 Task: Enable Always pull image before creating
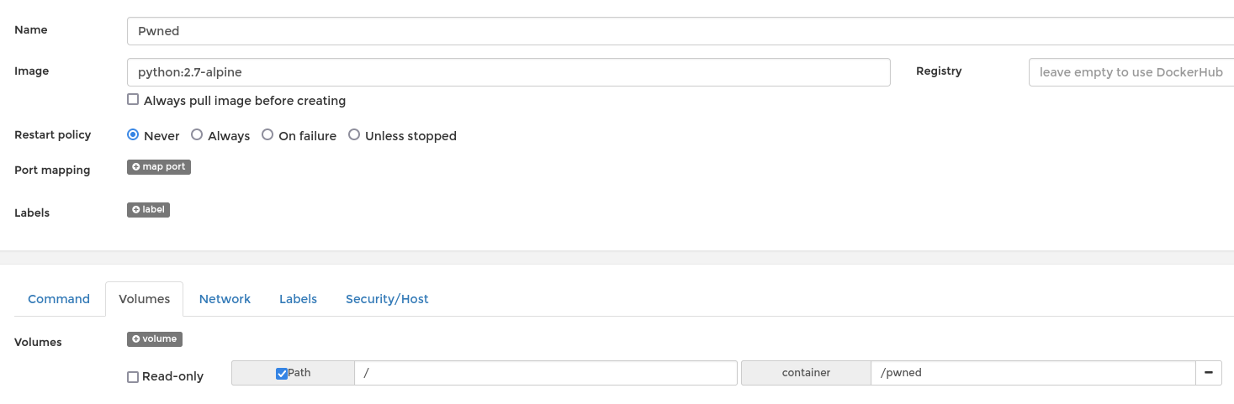[x=133, y=100]
